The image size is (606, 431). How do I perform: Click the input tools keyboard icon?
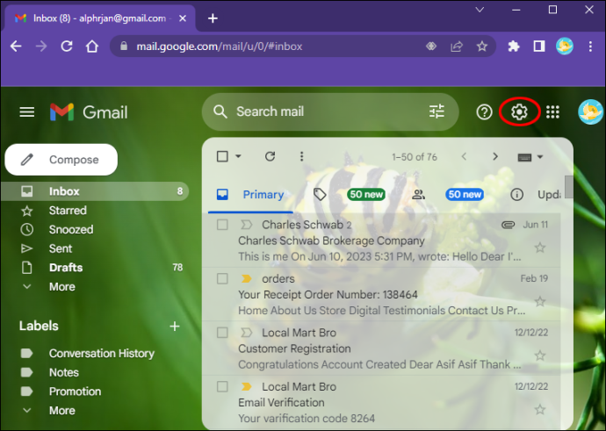tap(524, 157)
